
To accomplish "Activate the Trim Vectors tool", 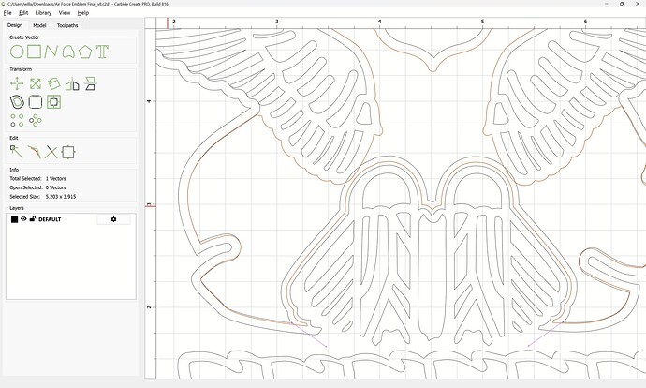I will pos(51,152).
